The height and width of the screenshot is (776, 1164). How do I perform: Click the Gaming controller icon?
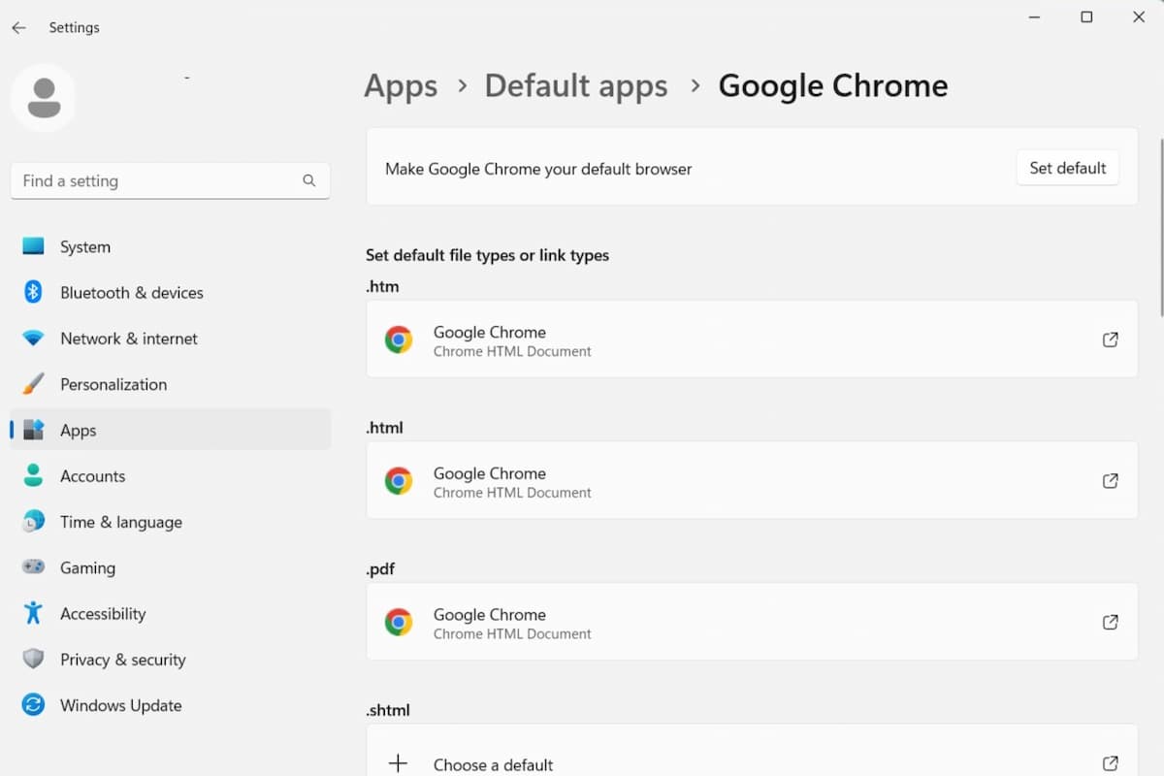click(x=33, y=567)
